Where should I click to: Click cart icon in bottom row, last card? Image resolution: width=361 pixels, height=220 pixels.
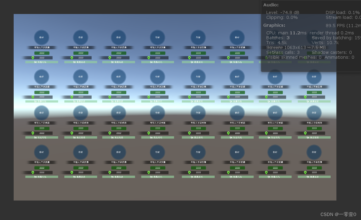[x=308, y=177]
